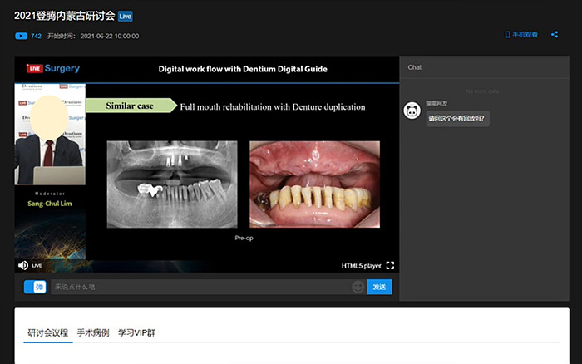Toggle the 弹 danmaku switch
582x364 pixels.
35,287
